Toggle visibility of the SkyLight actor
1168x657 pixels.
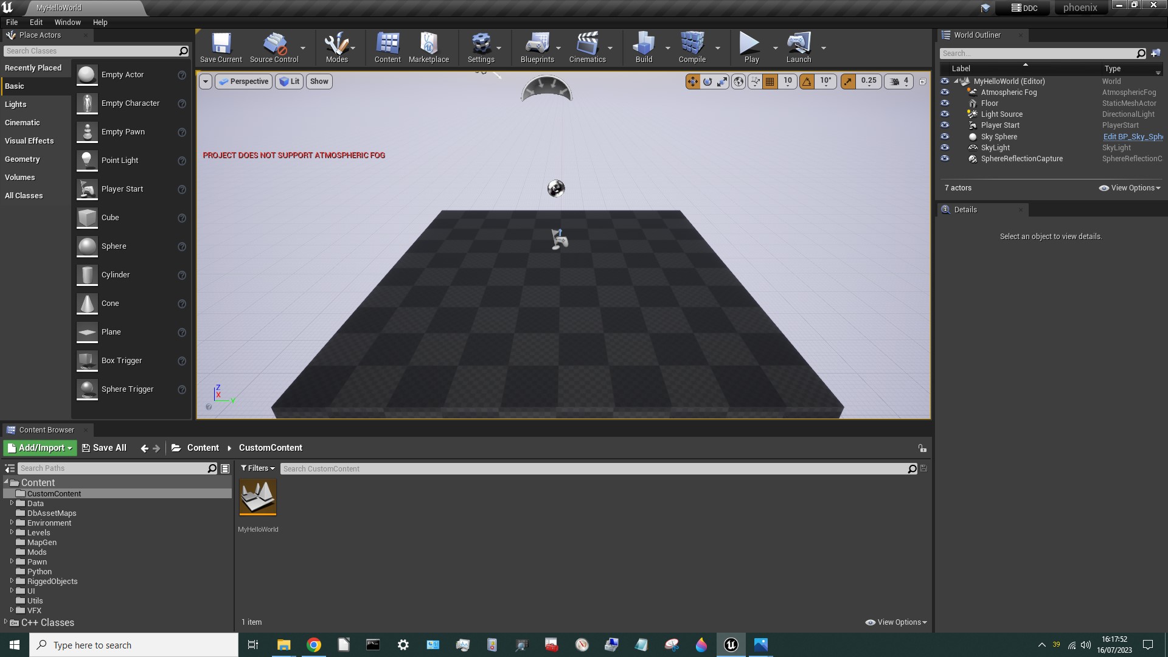pyautogui.click(x=945, y=148)
